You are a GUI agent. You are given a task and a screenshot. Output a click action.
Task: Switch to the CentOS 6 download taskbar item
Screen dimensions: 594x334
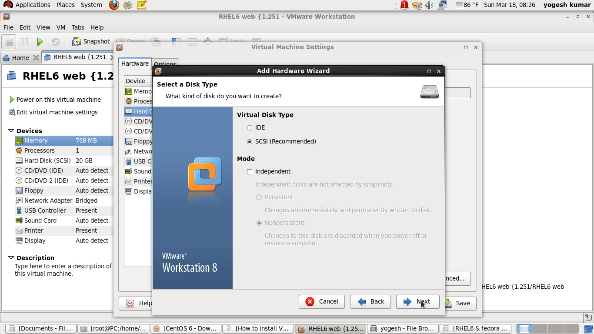pos(186,329)
